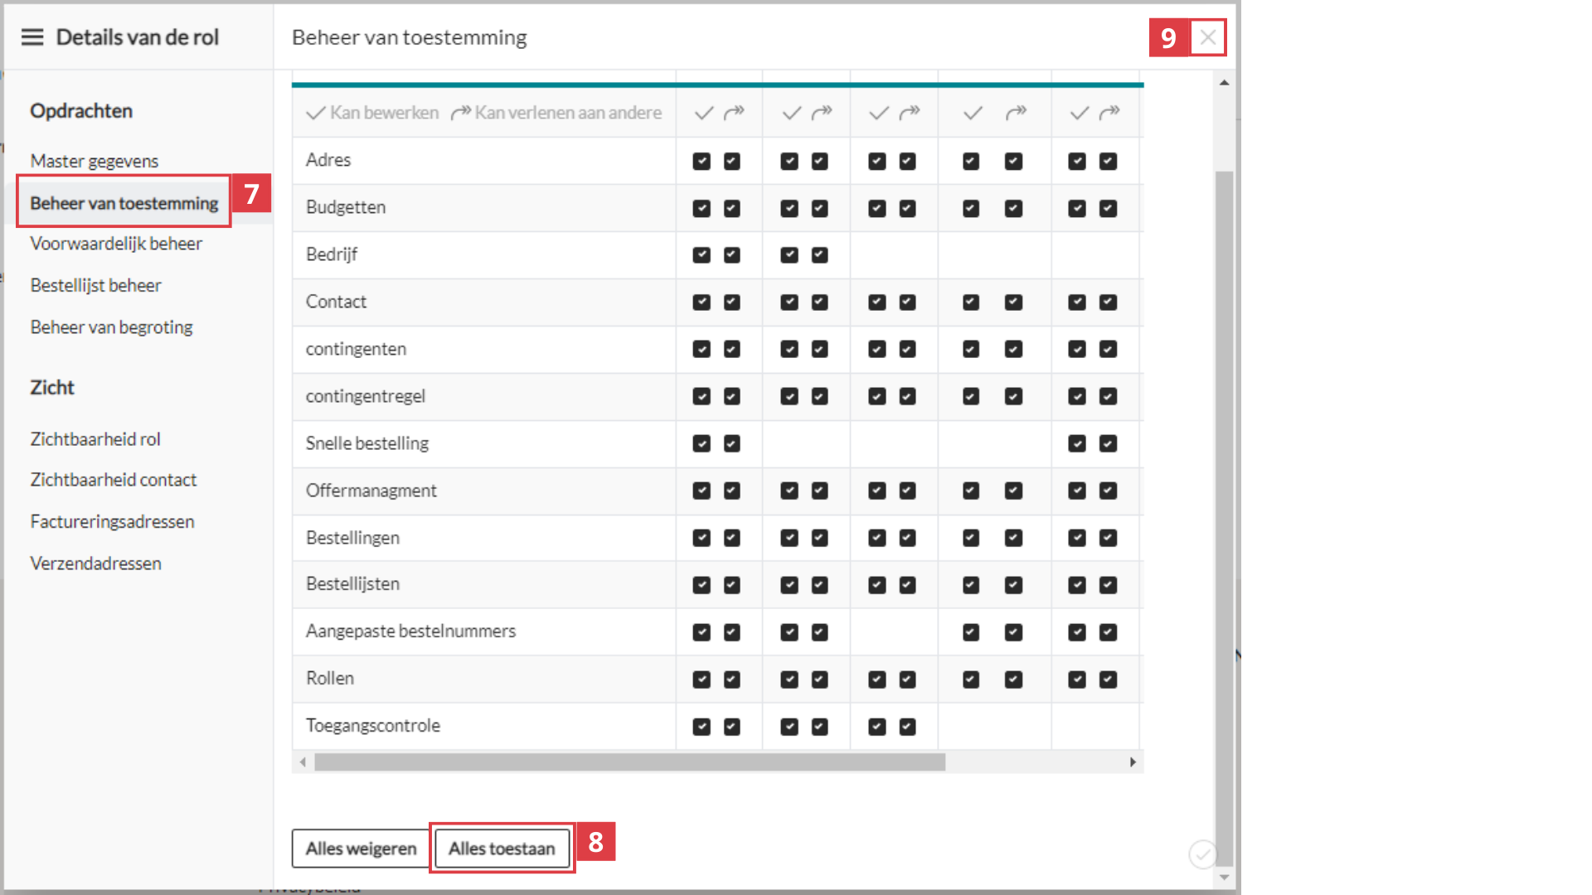Viewport: 1592px width, 895px height.
Task: Open Voorwaardelijk beheer in the sidebar
Action: tap(116, 244)
